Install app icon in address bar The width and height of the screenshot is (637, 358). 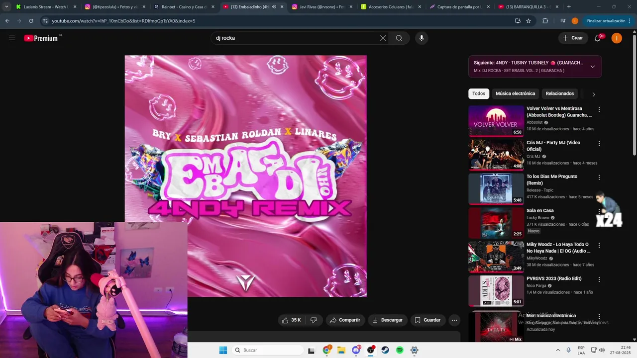(518, 21)
